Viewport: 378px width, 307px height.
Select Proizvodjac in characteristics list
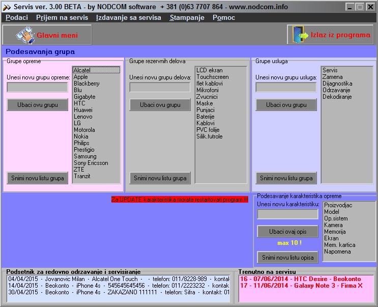pos(349,205)
